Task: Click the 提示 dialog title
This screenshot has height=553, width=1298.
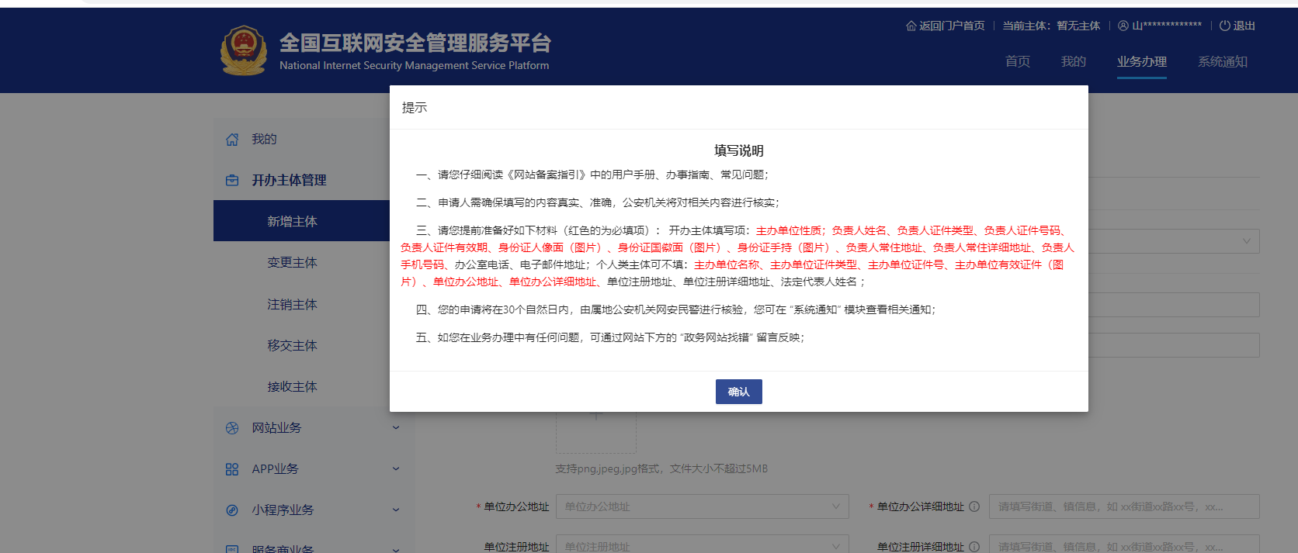Action: (x=415, y=108)
